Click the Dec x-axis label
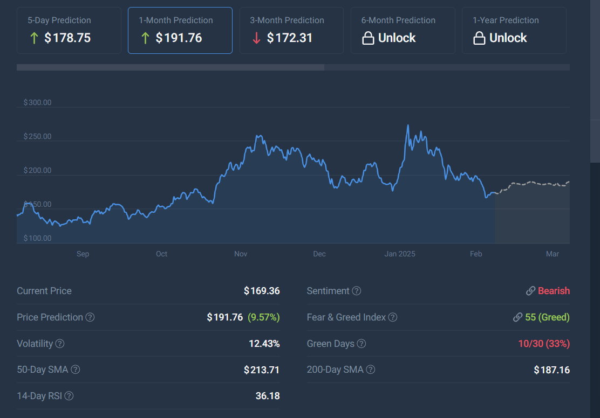600x418 pixels. [319, 254]
